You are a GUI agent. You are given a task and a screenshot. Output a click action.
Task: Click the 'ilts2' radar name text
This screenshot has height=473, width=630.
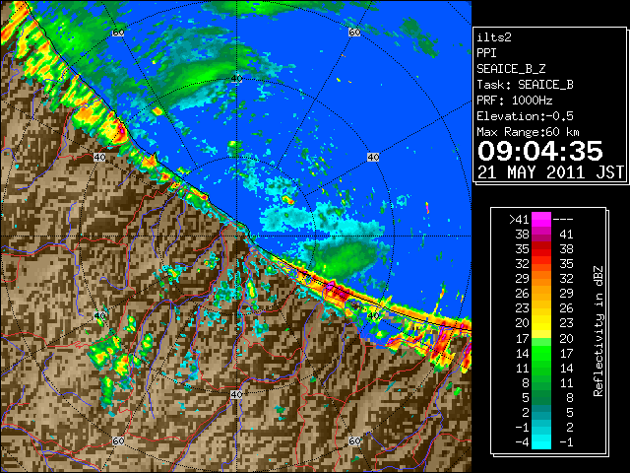[x=494, y=37]
